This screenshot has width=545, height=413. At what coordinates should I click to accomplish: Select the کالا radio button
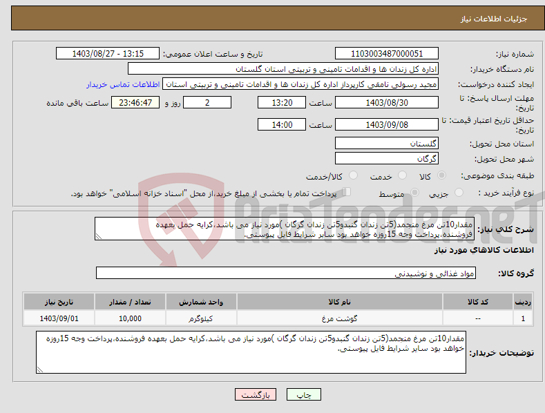[441, 175]
